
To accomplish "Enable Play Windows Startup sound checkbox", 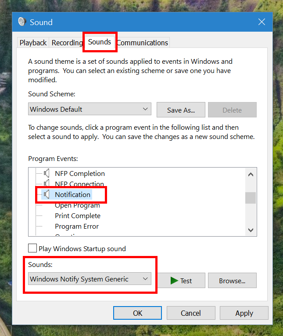I will 32,248.
